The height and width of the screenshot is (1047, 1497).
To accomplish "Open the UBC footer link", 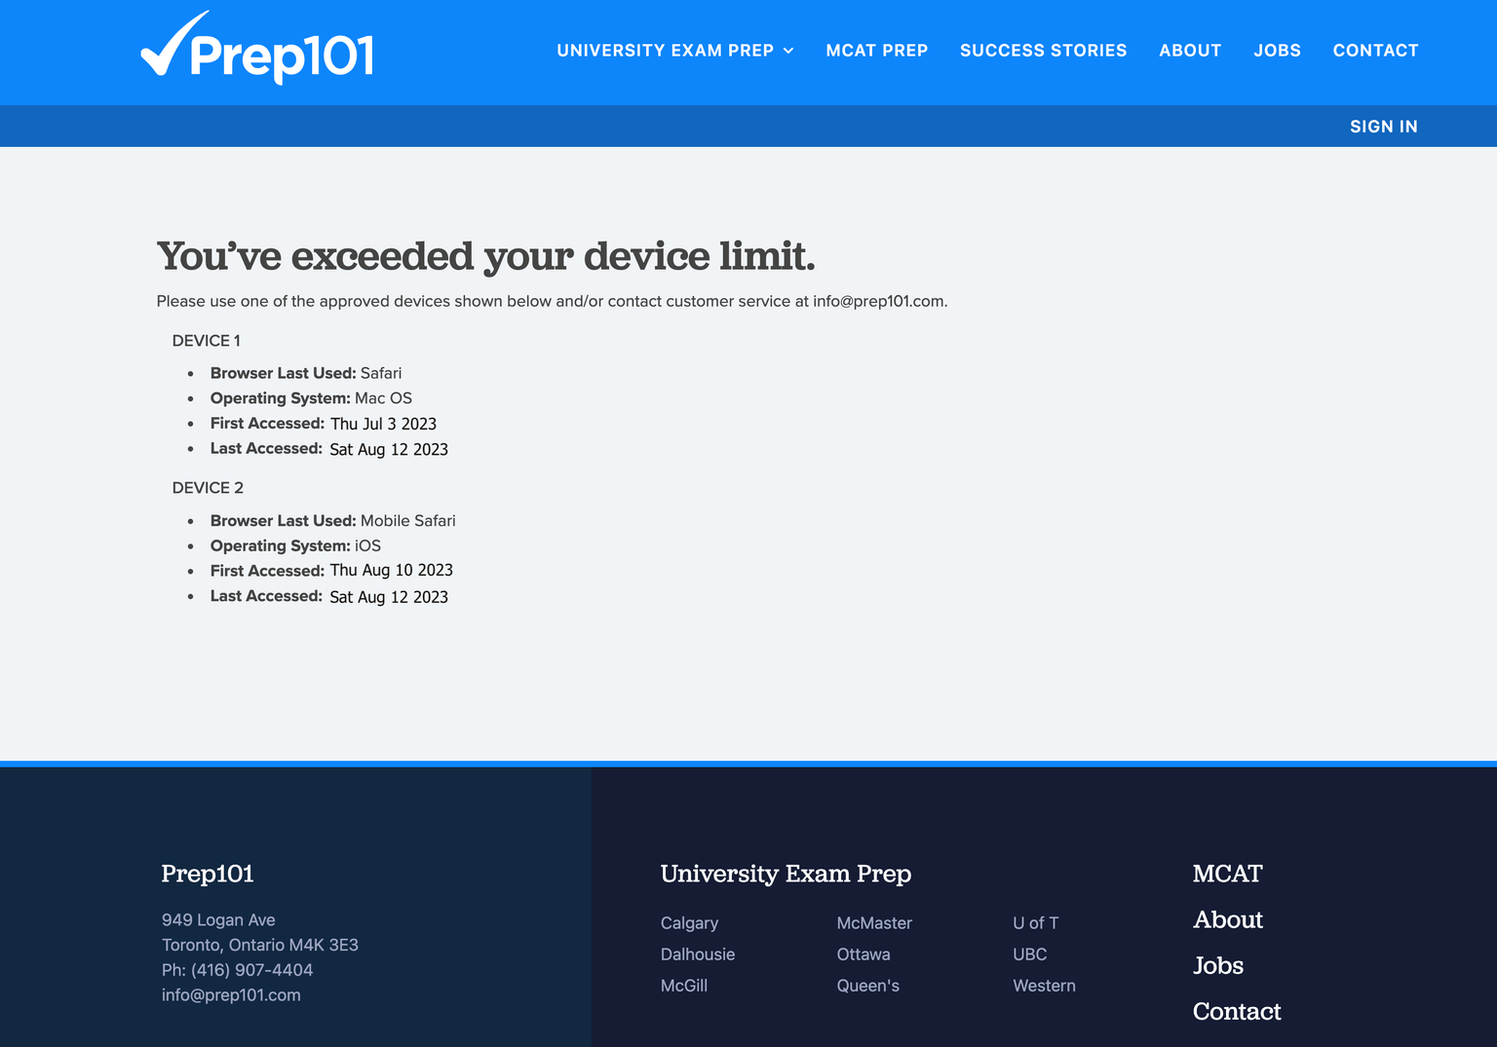I will coord(1030,954).
